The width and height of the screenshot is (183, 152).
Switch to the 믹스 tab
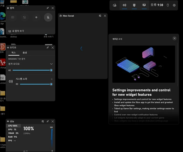(x=14, y=53)
